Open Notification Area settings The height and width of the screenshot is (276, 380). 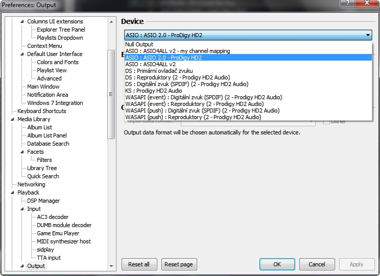[x=47, y=95]
